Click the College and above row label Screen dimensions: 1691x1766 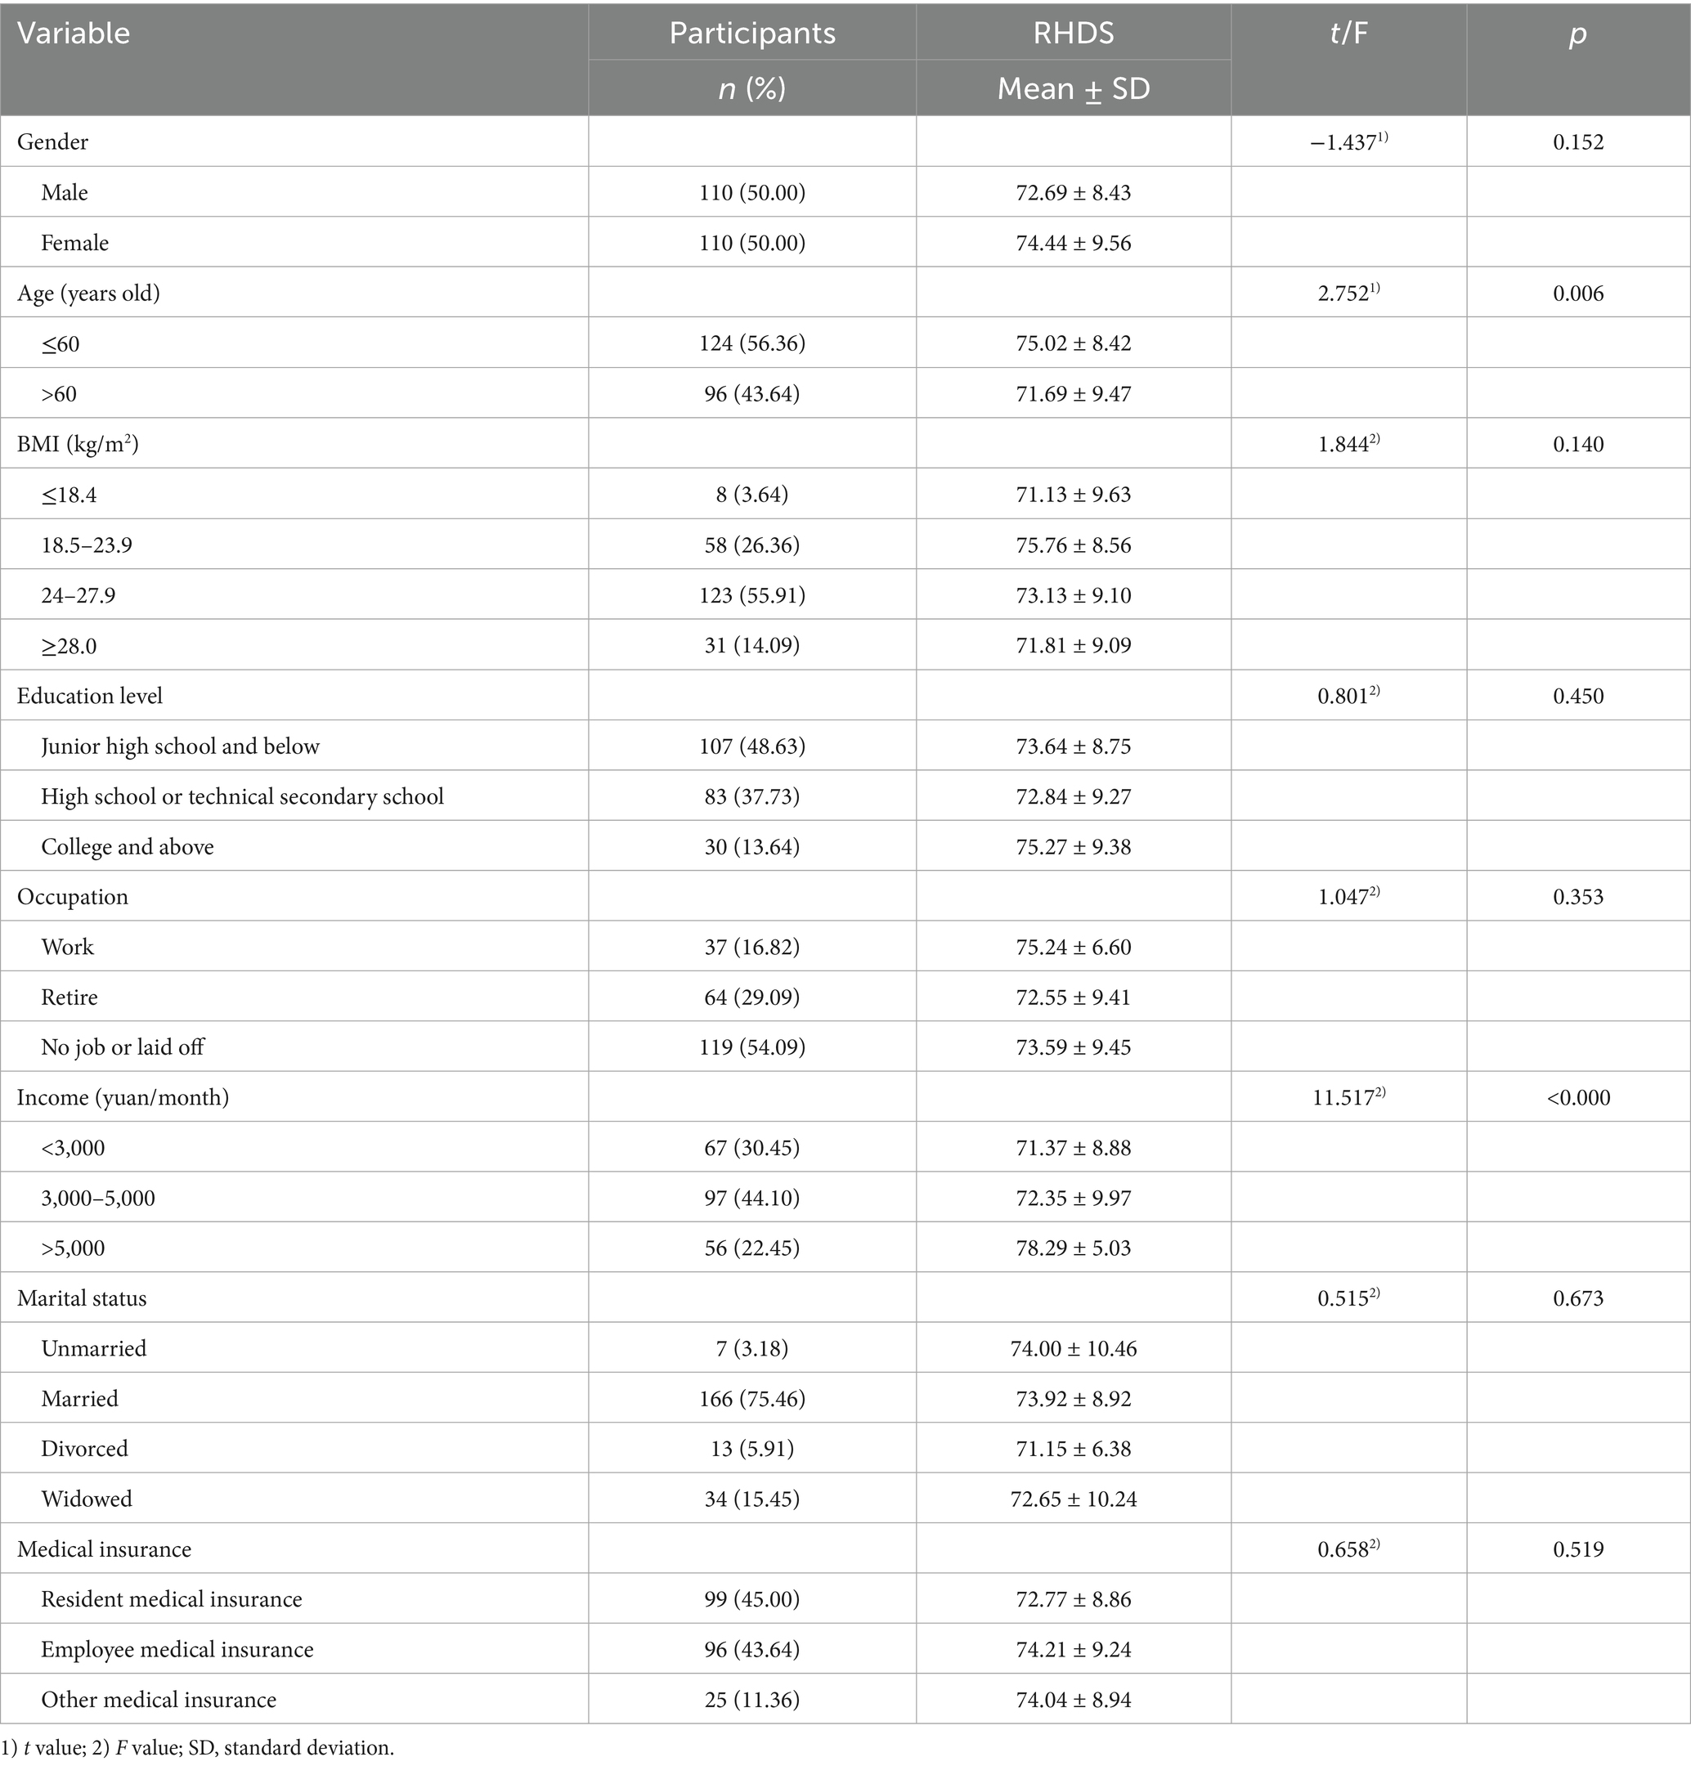tap(127, 846)
